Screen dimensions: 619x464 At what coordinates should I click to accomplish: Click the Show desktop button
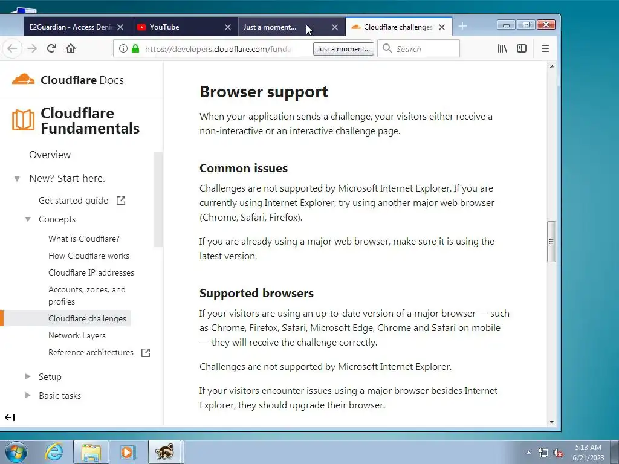point(615,452)
